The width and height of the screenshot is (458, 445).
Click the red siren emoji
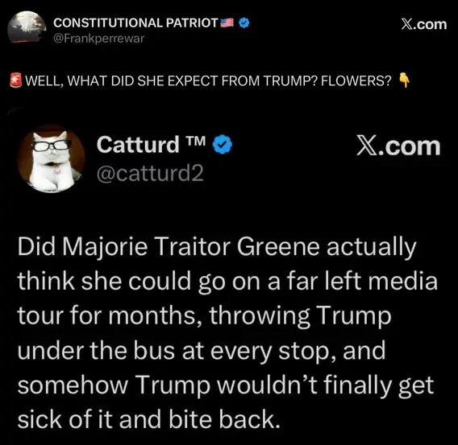pyautogui.click(x=16, y=80)
